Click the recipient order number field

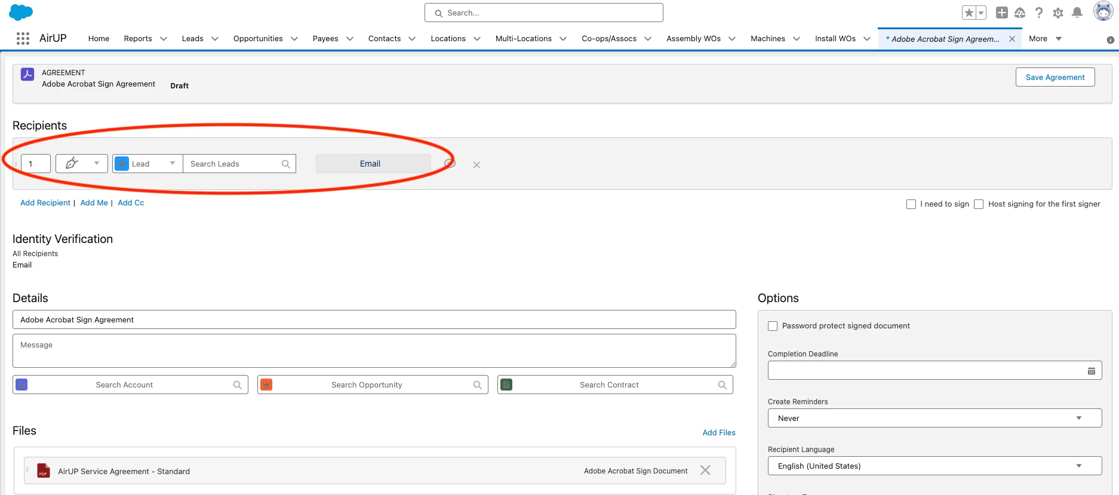pos(36,164)
